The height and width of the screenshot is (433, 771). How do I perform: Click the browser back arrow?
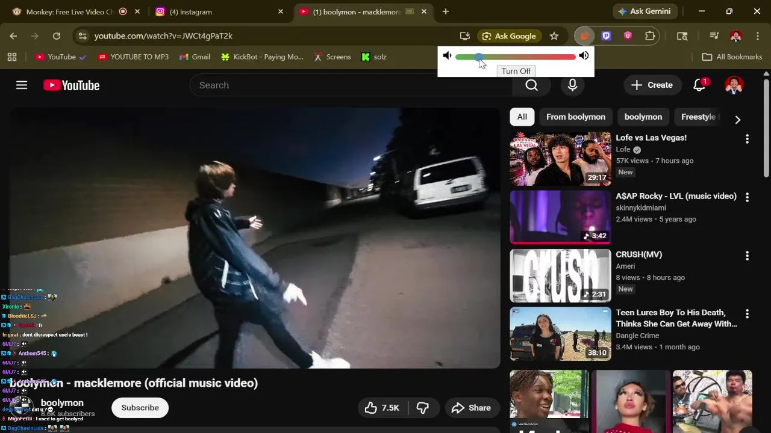pyautogui.click(x=13, y=36)
